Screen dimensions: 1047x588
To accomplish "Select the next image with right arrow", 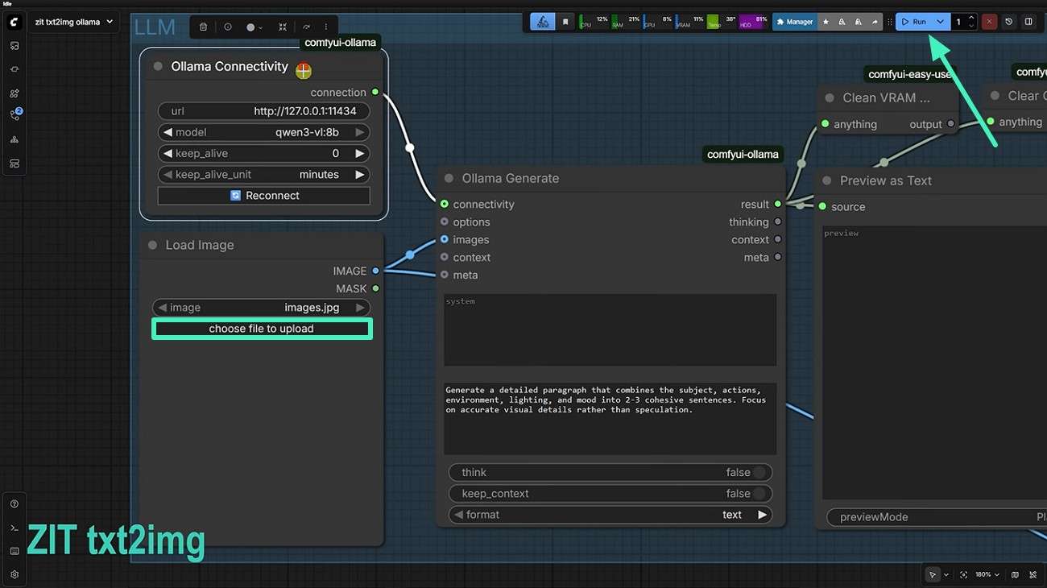I will pos(360,308).
